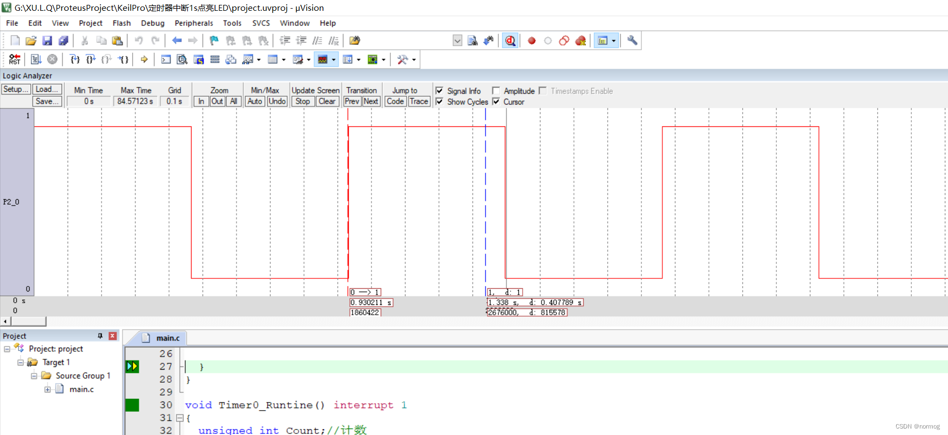Kill all breakpoints icon

click(581, 40)
